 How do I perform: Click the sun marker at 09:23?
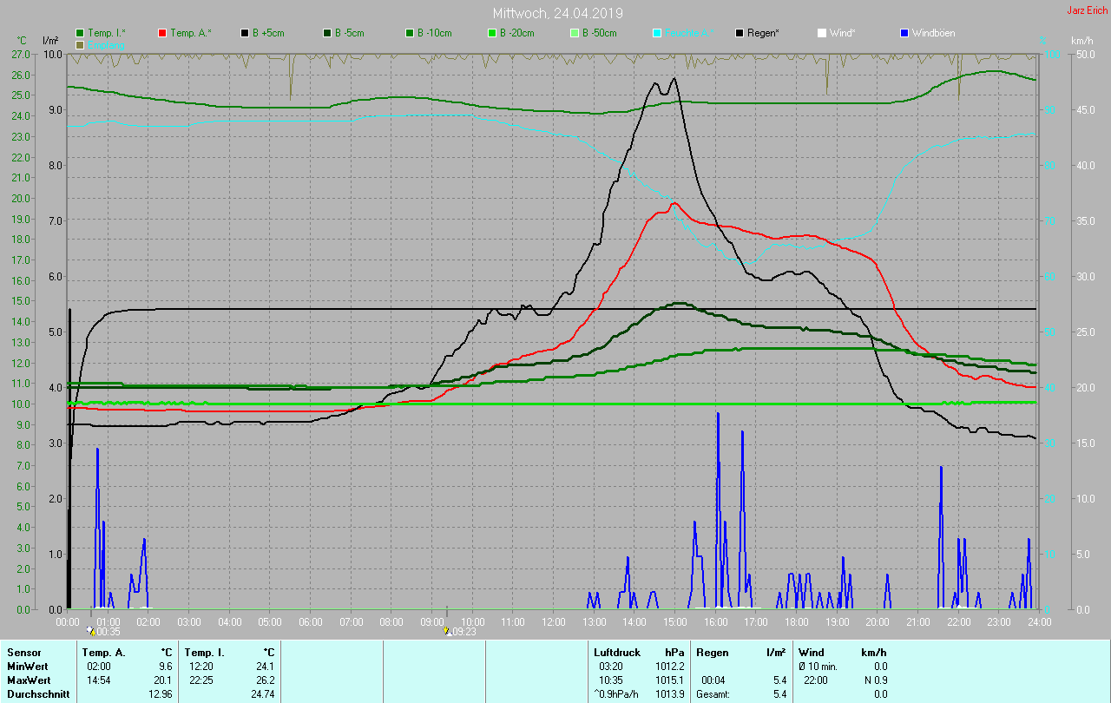point(448,632)
